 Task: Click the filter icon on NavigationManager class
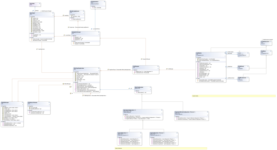pos(99,34)
